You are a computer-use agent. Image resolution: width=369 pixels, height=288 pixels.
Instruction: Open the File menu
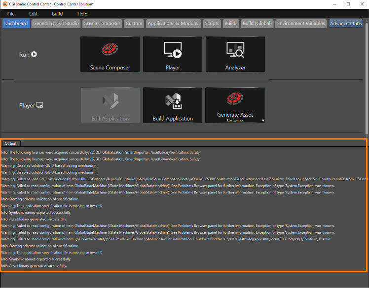click(x=11, y=14)
